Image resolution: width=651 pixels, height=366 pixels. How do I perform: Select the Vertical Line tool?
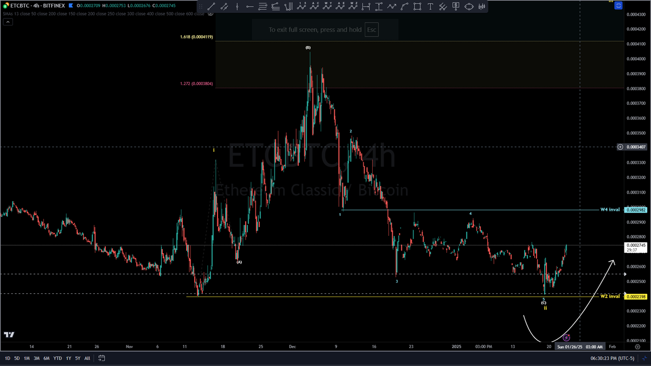(237, 7)
